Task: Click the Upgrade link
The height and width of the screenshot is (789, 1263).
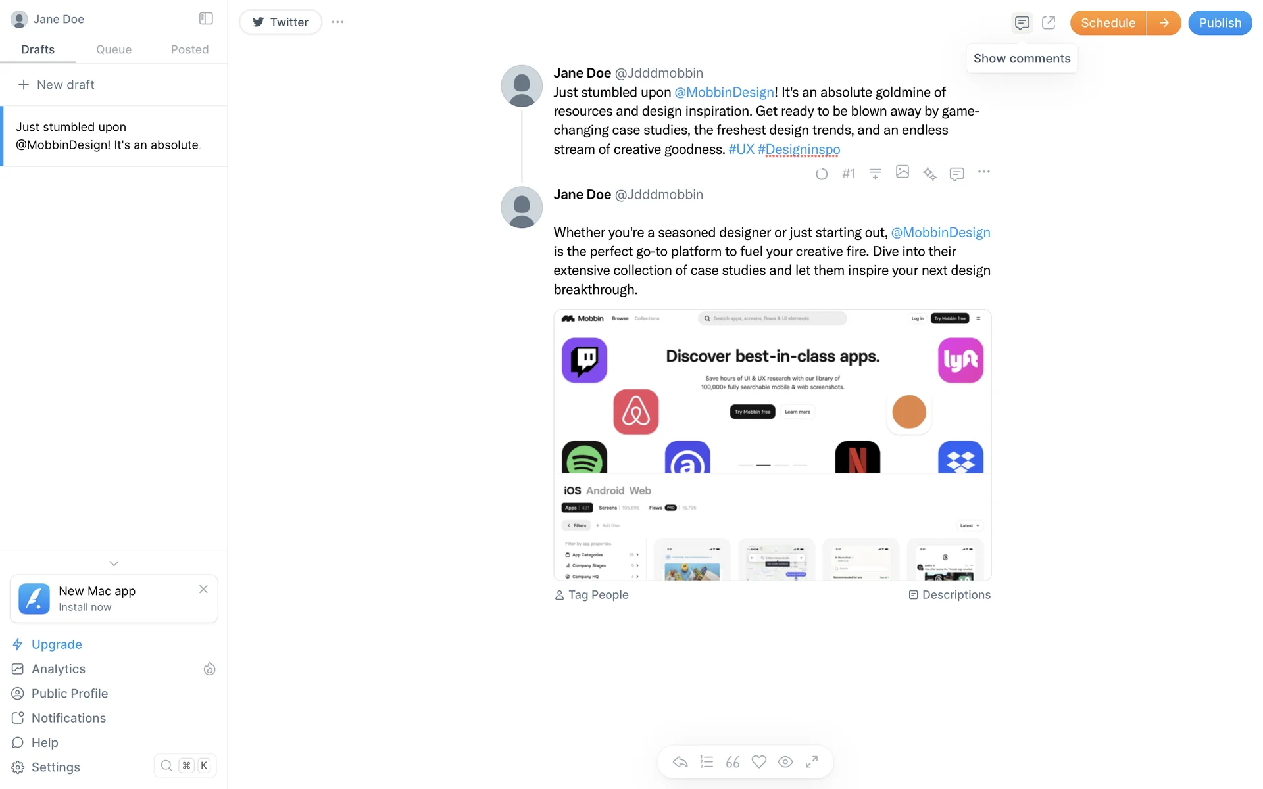Action: pyautogui.click(x=57, y=644)
